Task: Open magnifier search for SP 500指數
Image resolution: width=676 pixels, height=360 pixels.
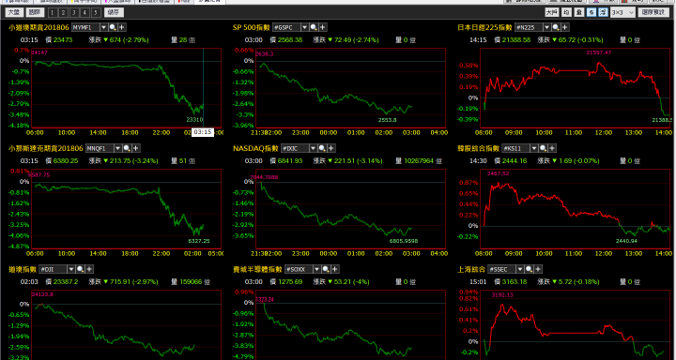Action: [314, 27]
